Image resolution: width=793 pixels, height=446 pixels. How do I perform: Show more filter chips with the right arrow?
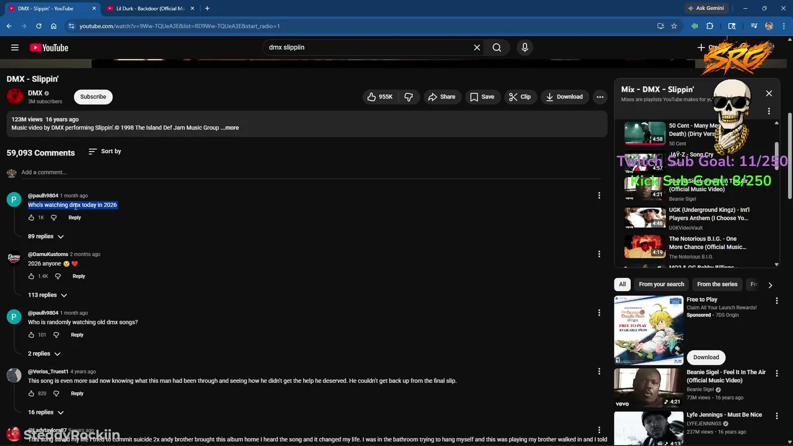pos(770,285)
